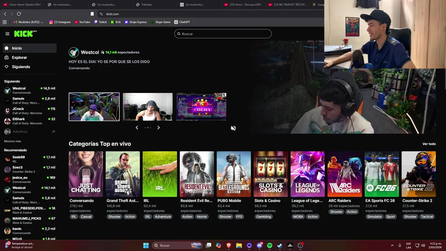Viewport: 446px width, 251px height.
Task: Open Seeb99 recommended channel
Action: 30,159
